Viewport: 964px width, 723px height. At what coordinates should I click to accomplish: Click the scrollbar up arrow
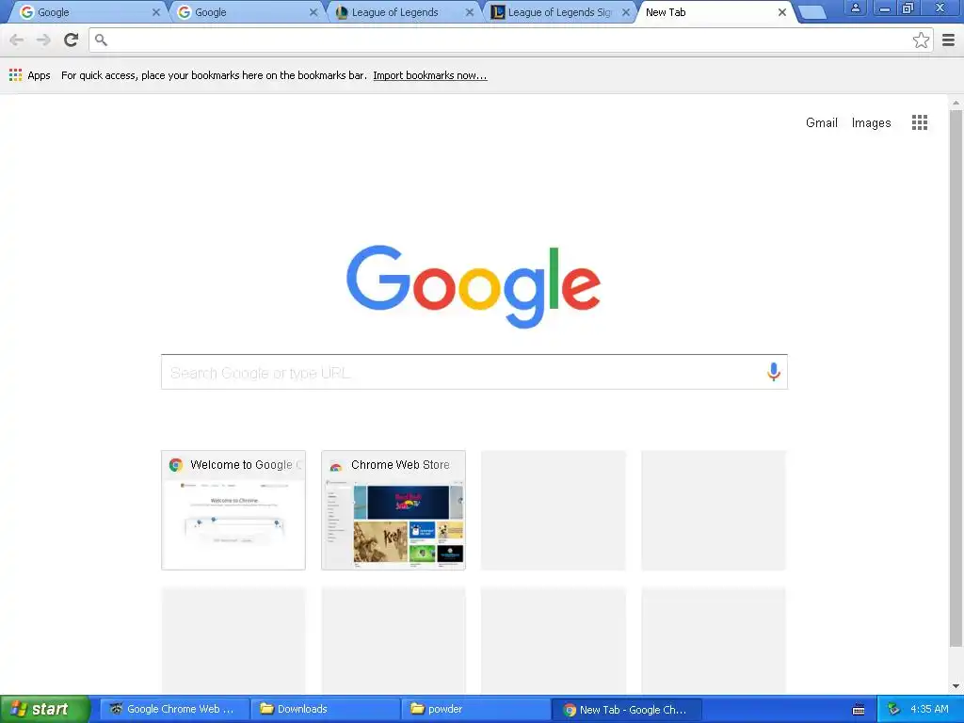click(956, 103)
